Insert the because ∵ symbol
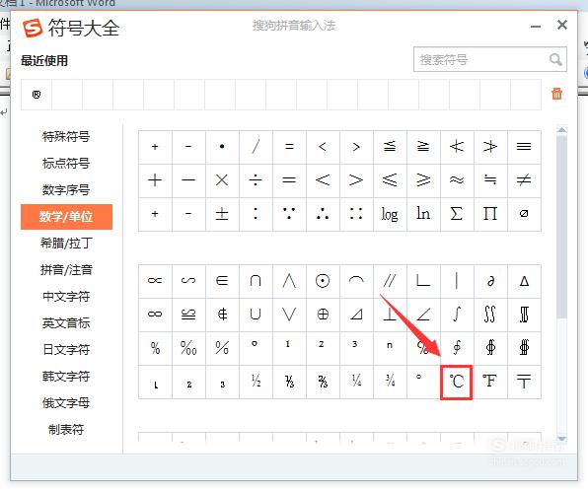 tap(289, 214)
